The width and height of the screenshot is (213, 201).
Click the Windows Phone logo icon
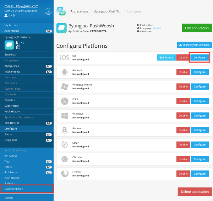pos(65,87)
